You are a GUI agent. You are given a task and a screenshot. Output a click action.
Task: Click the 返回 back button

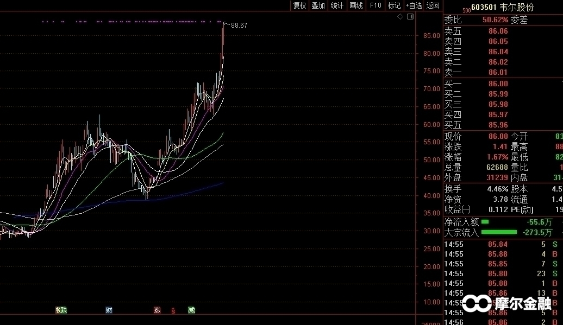point(433,5)
